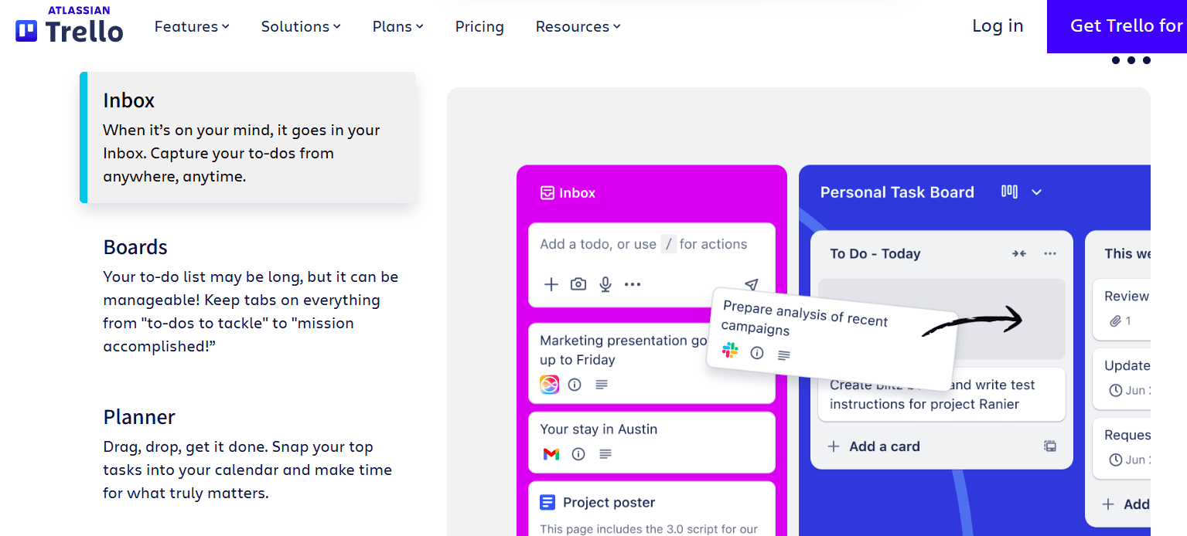Expand the Plans dropdown menu
The image size is (1187, 536).
398,26
